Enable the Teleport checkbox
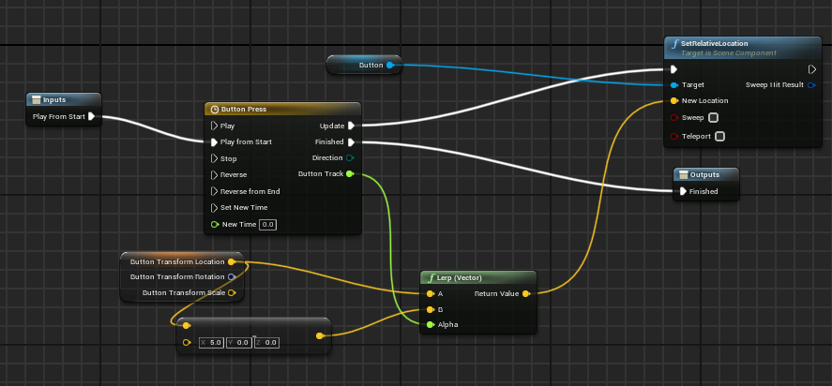 pyautogui.click(x=719, y=136)
